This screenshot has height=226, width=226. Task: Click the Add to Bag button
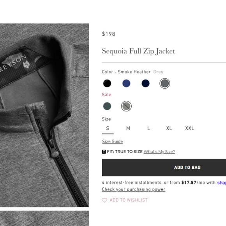(x=164, y=168)
